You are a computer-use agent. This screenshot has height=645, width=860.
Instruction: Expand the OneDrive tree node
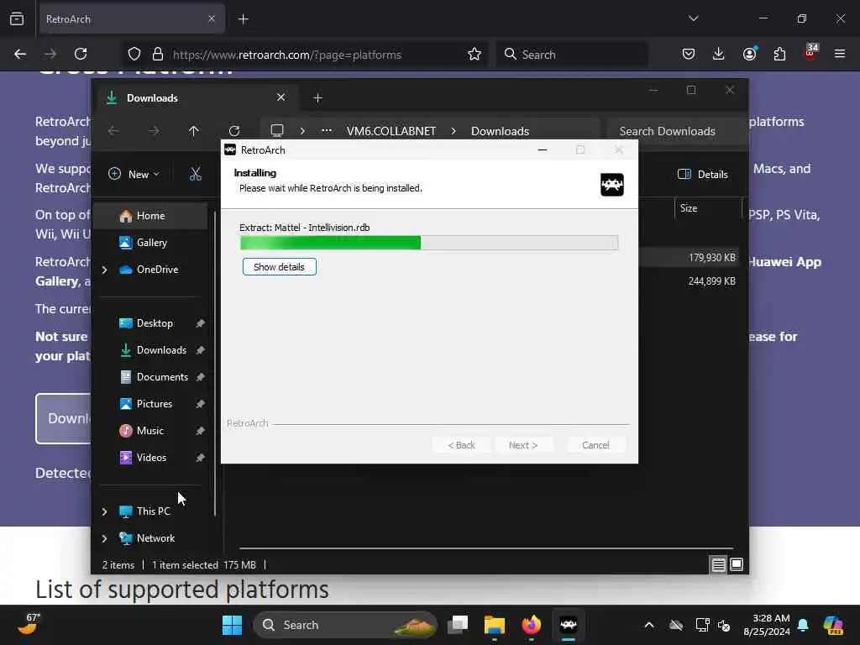coord(105,270)
